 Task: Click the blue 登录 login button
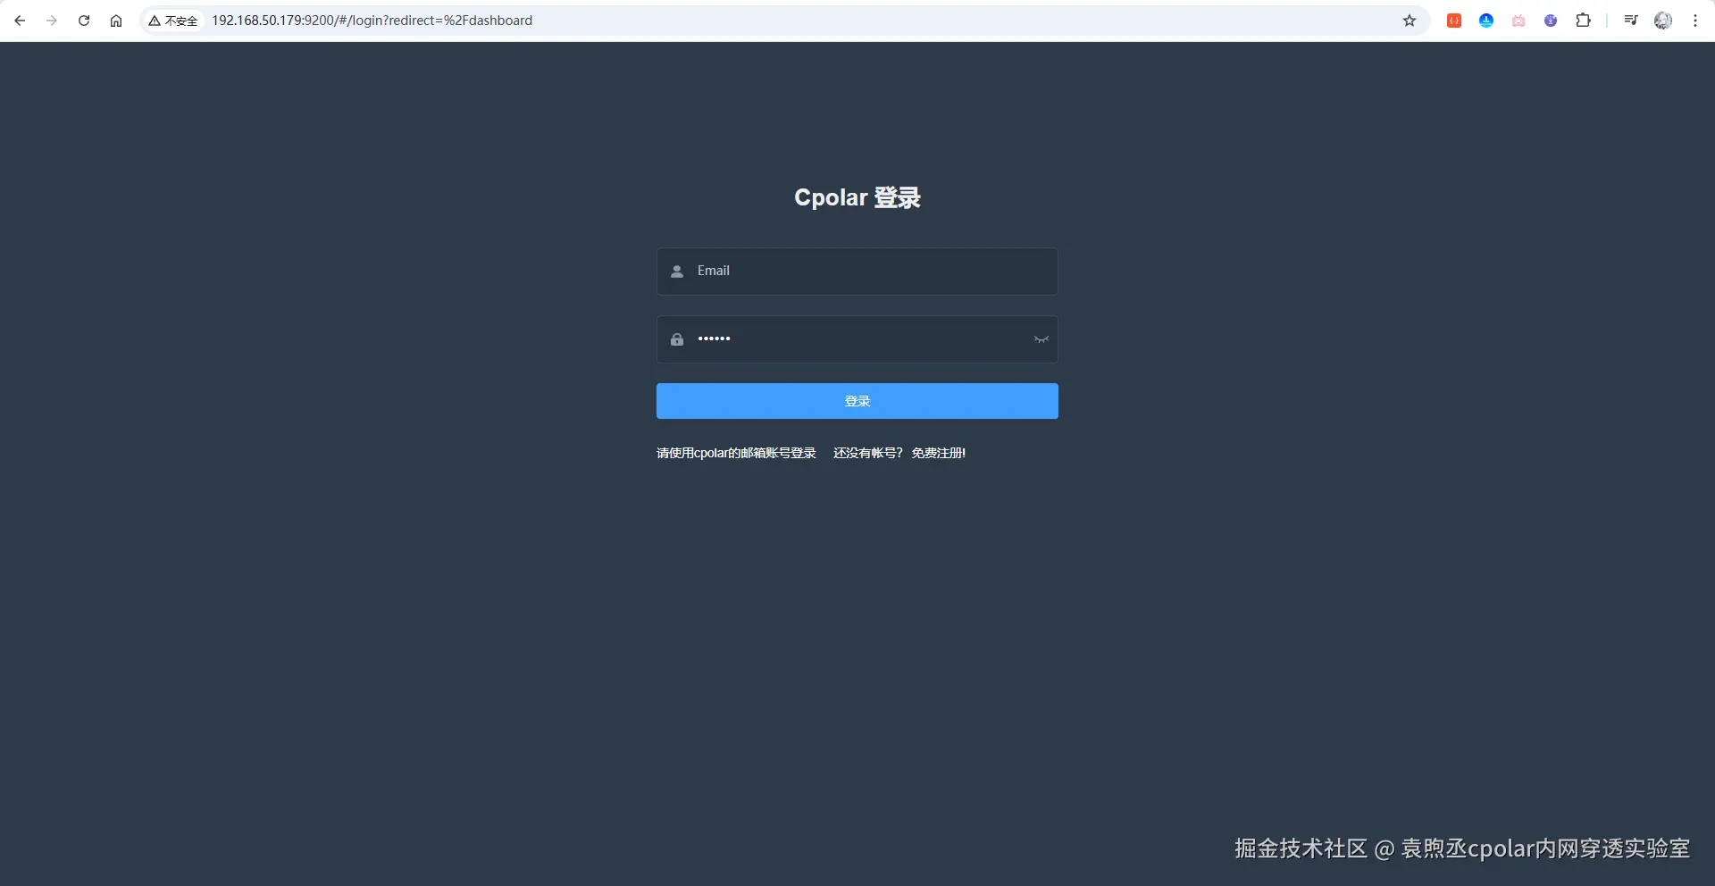pyautogui.click(x=857, y=401)
